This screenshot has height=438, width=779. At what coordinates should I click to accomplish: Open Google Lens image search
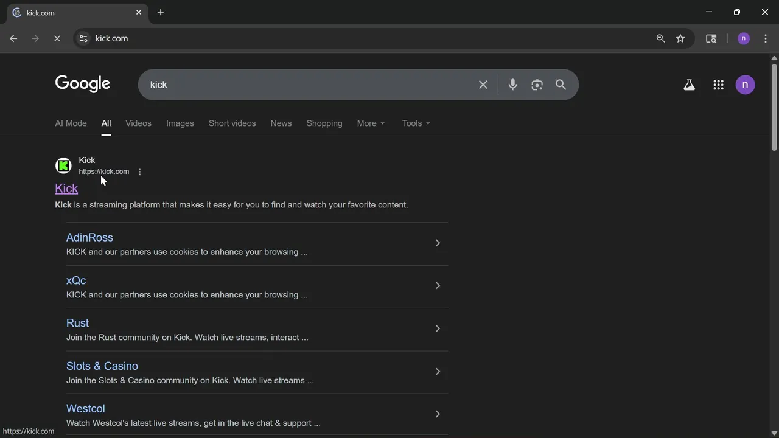(537, 85)
